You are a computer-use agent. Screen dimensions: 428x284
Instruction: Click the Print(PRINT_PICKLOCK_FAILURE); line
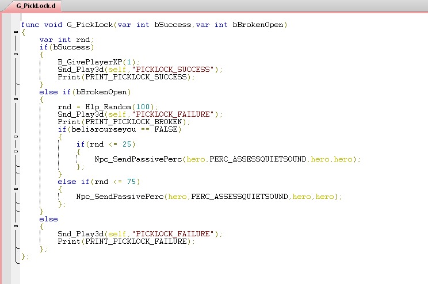(x=126, y=241)
